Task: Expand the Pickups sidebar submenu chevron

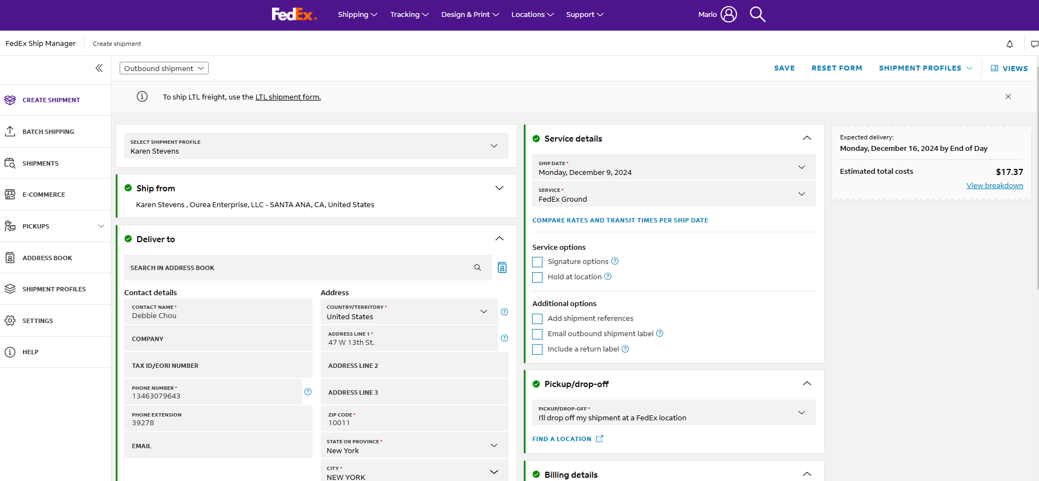Action: 101,226
